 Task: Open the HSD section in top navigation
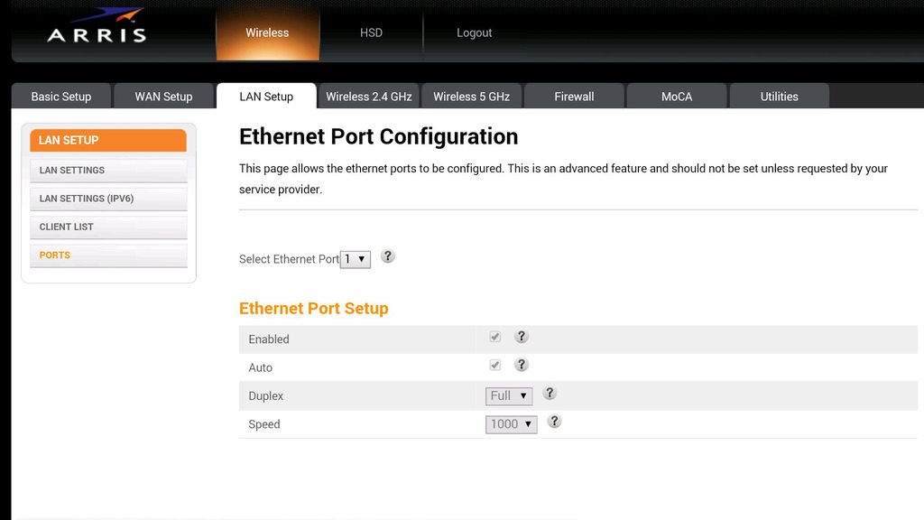coord(371,32)
